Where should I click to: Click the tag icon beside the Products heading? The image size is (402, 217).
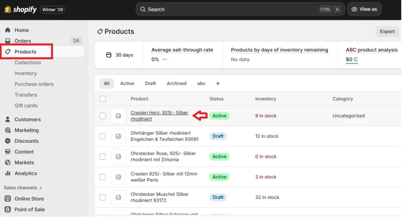[100, 31]
